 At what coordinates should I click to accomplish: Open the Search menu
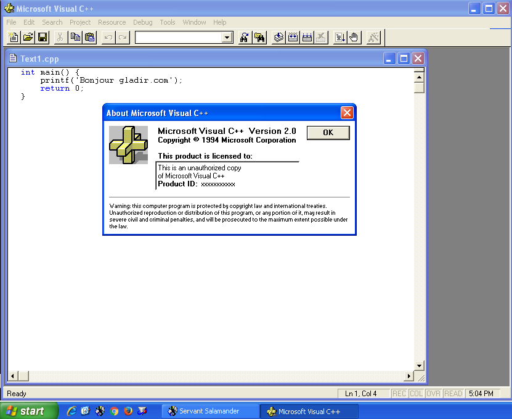click(x=52, y=22)
